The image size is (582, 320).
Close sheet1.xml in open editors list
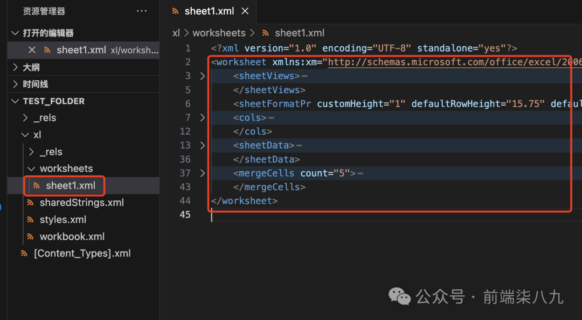32,50
